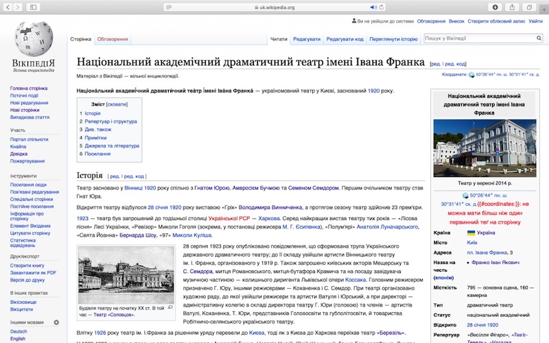Image resolution: width=549 pixels, height=343 pixels.
Task: Open 28 січня 1920 link in infobox
Action: [482, 324]
